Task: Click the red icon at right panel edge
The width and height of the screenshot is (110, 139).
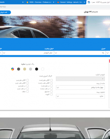Action: (x=109, y=61)
